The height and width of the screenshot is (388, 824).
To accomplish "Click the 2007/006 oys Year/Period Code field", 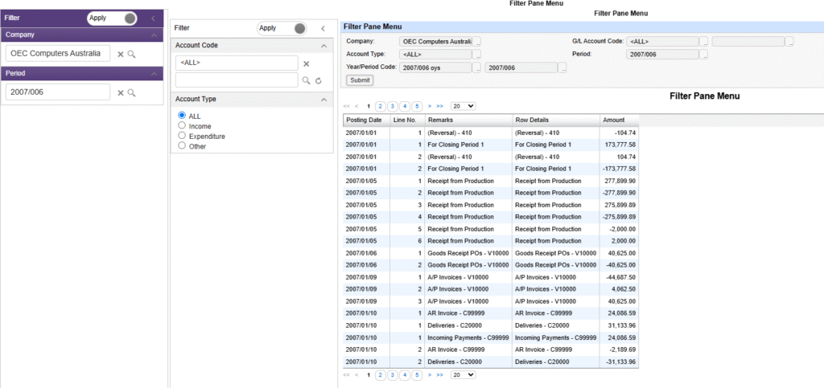I will click(x=435, y=67).
